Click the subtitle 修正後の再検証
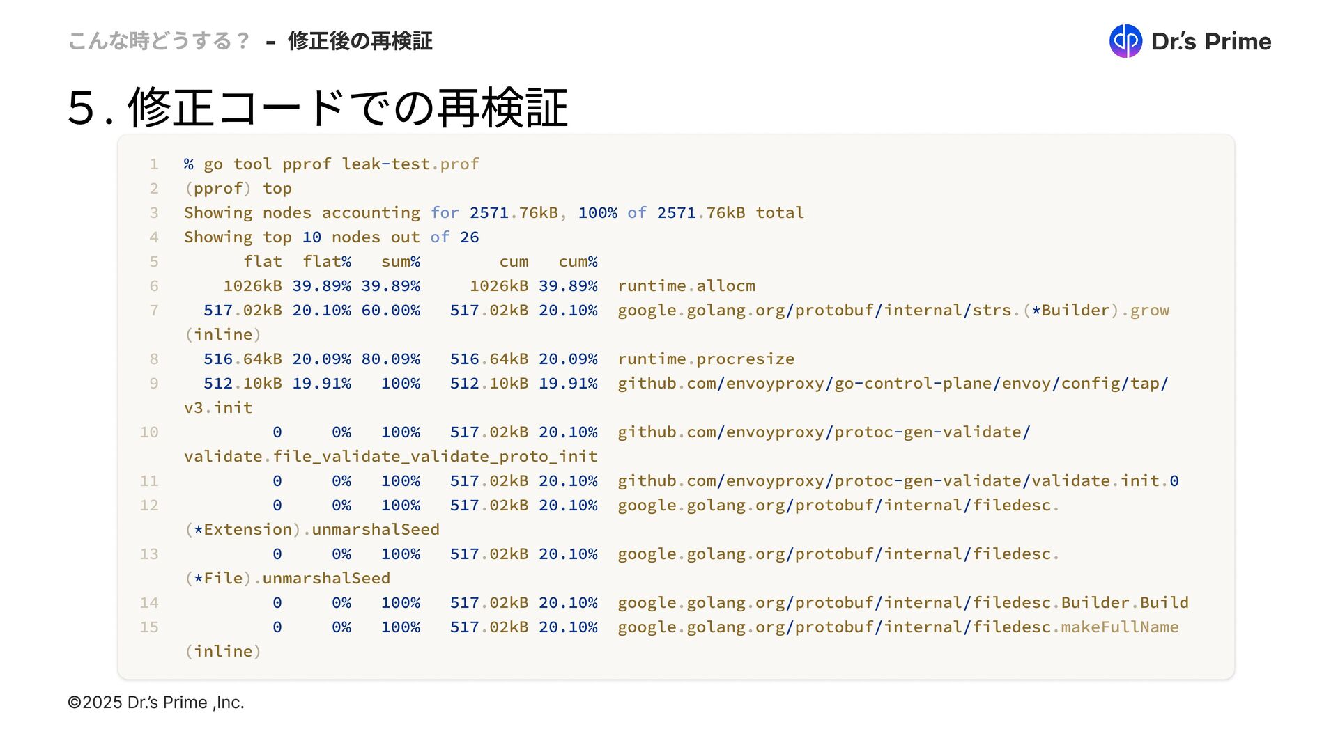 (360, 41)
